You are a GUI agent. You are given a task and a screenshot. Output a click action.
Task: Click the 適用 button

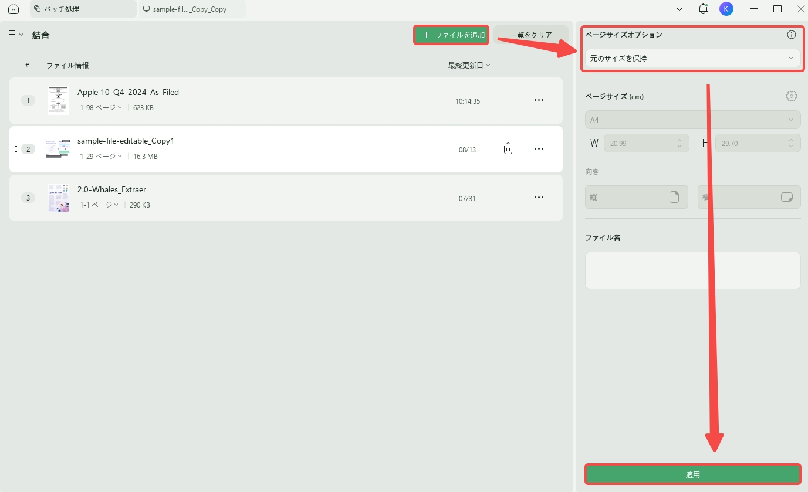(692, 474)
